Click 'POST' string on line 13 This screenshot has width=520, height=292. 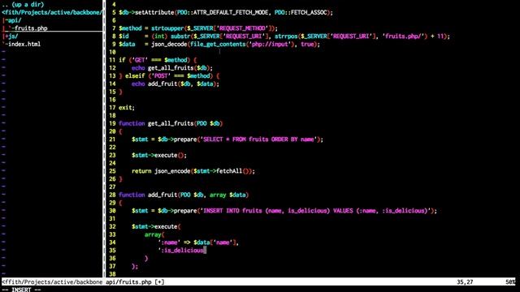pos(161,75)
